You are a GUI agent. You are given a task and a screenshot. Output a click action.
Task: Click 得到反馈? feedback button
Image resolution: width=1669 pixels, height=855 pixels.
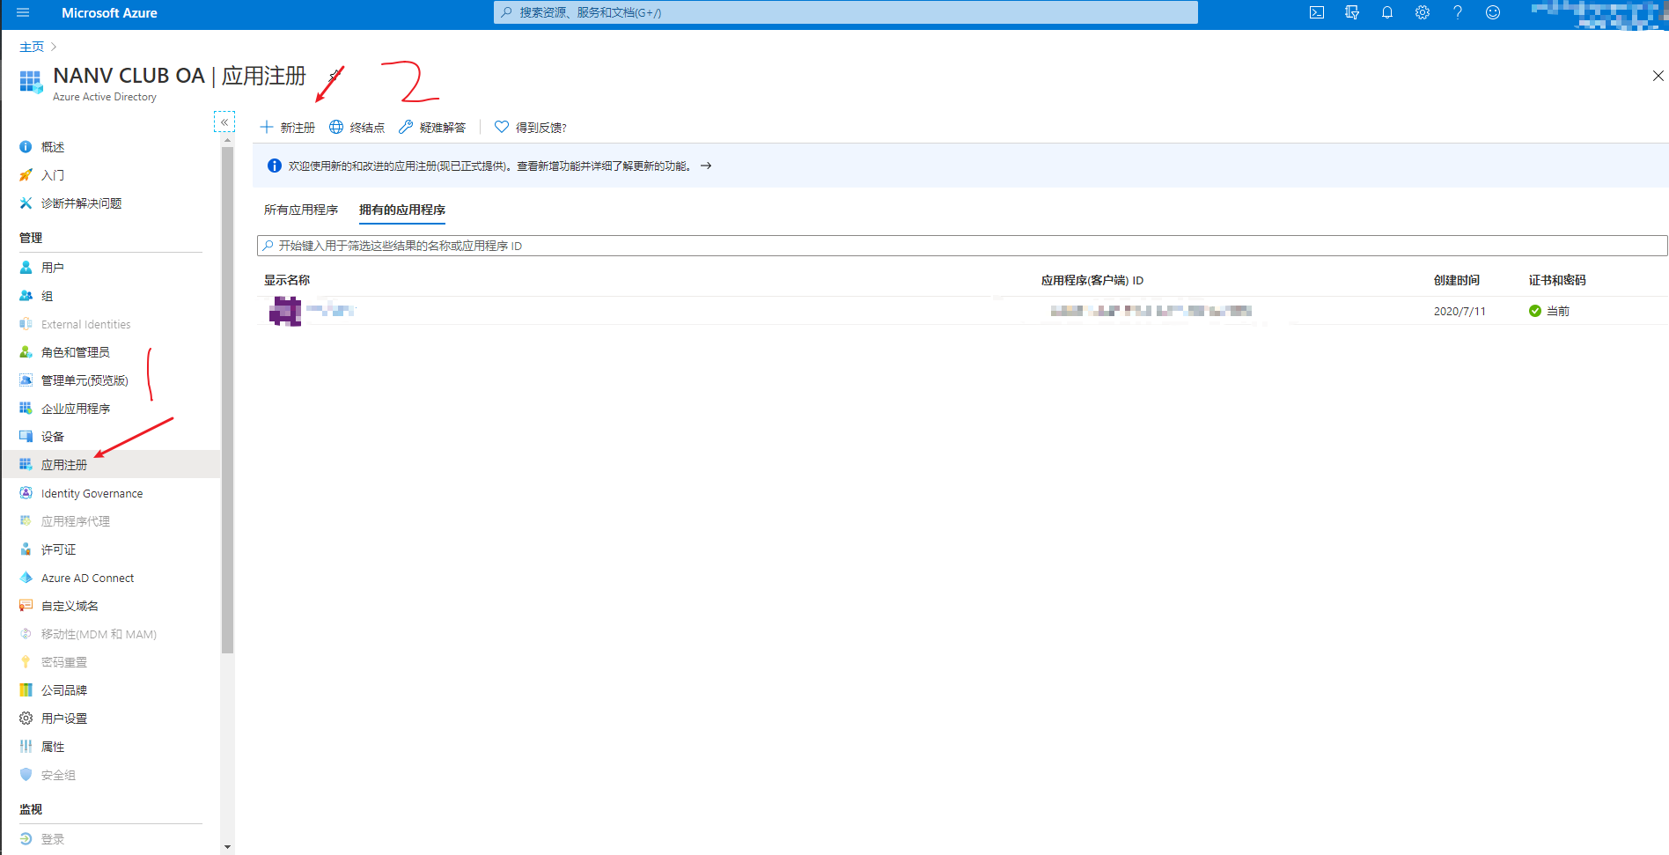click(531, 128)
